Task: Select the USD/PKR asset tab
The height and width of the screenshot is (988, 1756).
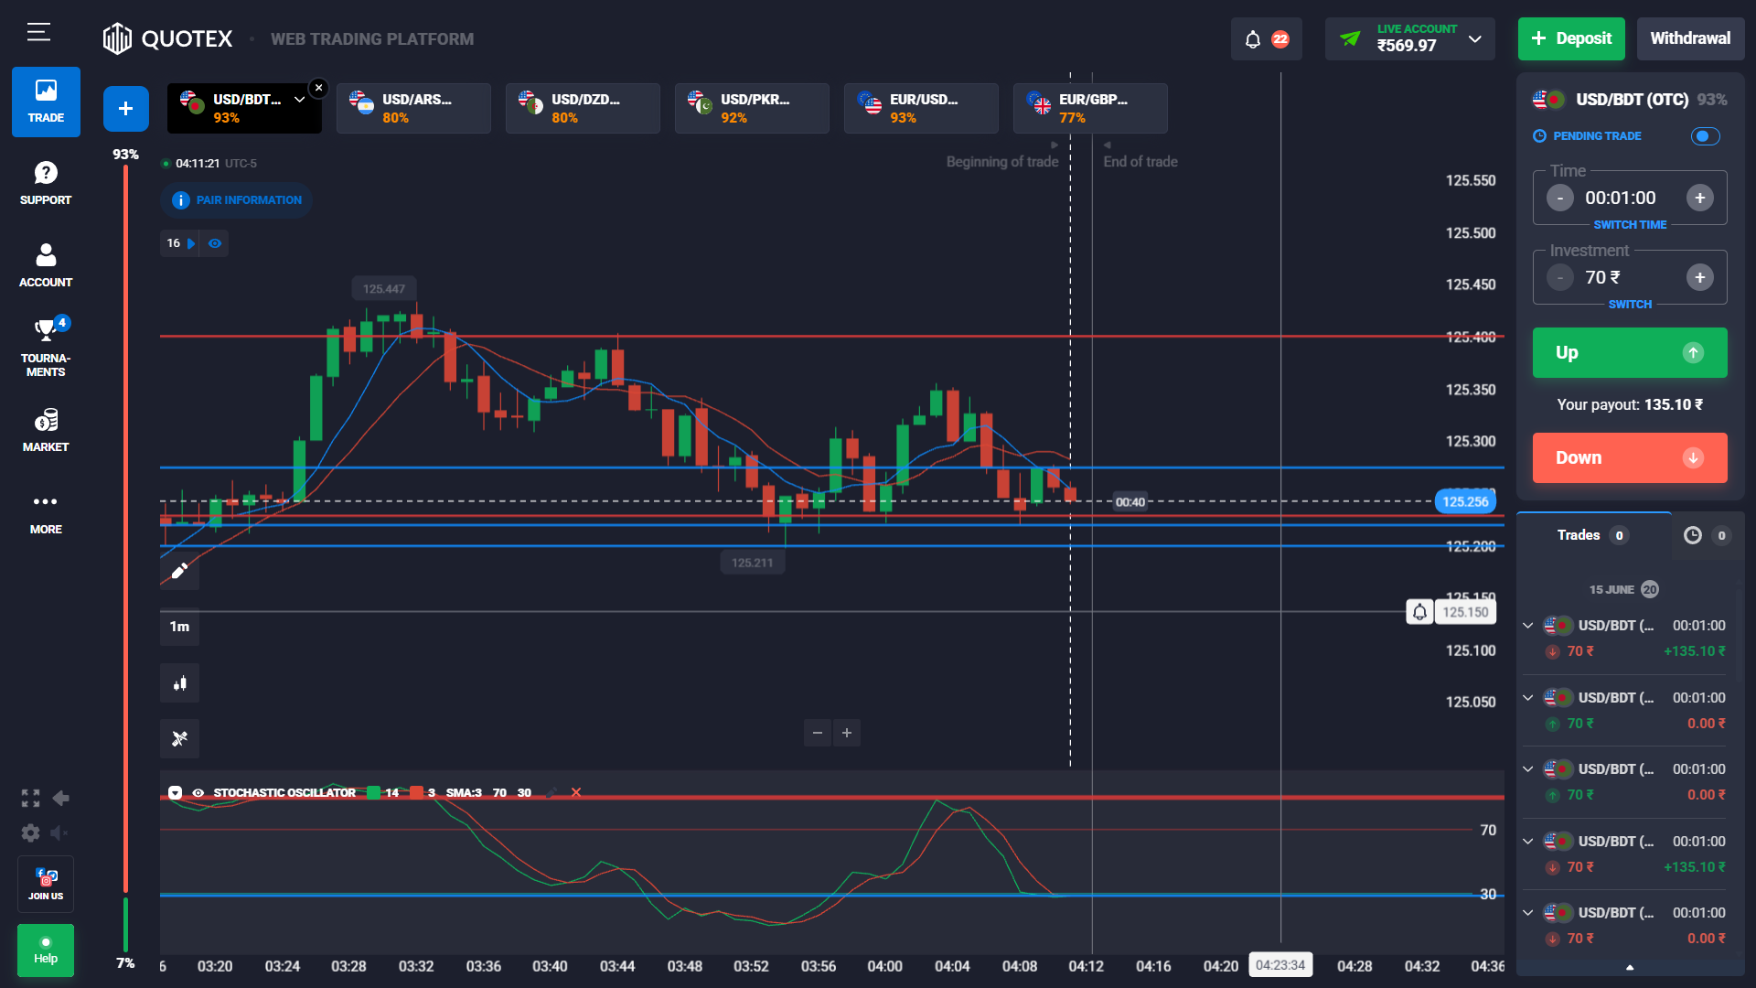Action: pos(752,108)
